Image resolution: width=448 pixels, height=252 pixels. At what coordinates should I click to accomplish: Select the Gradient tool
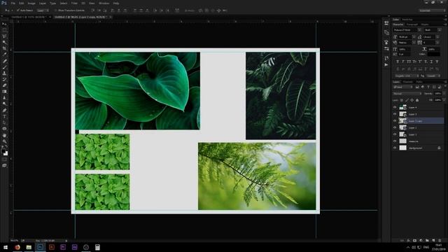point(4,92)
